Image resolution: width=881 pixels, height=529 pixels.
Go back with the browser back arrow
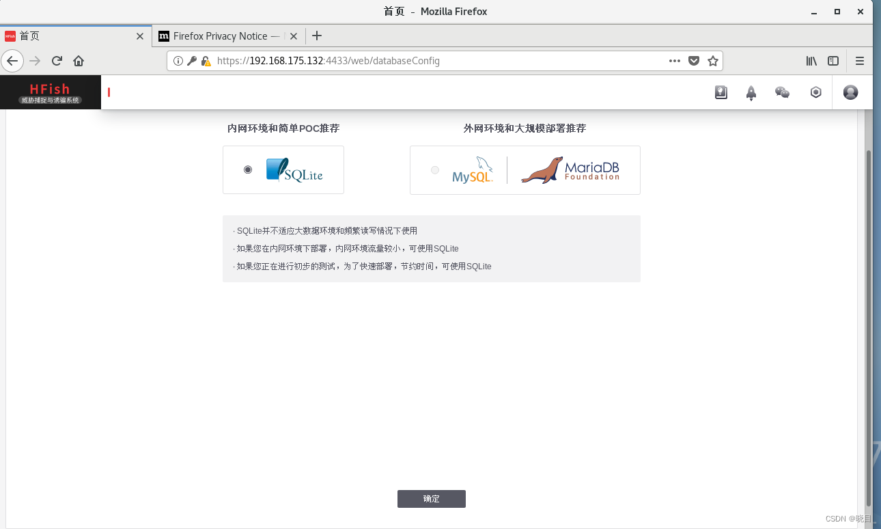click(x=12, y=61)
